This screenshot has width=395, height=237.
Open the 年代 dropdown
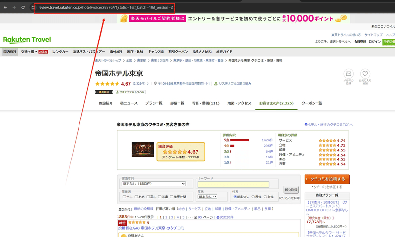[x=207, y=197]
